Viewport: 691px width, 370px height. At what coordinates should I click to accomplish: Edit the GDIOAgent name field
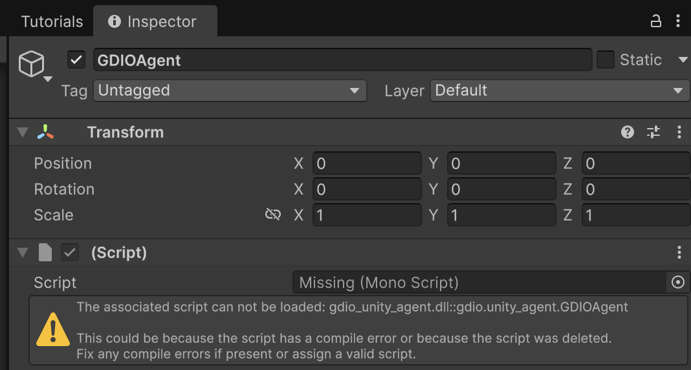(342, 60)
